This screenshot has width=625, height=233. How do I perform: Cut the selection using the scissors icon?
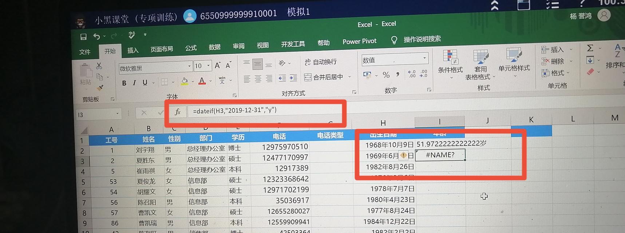tap(99, 66)
